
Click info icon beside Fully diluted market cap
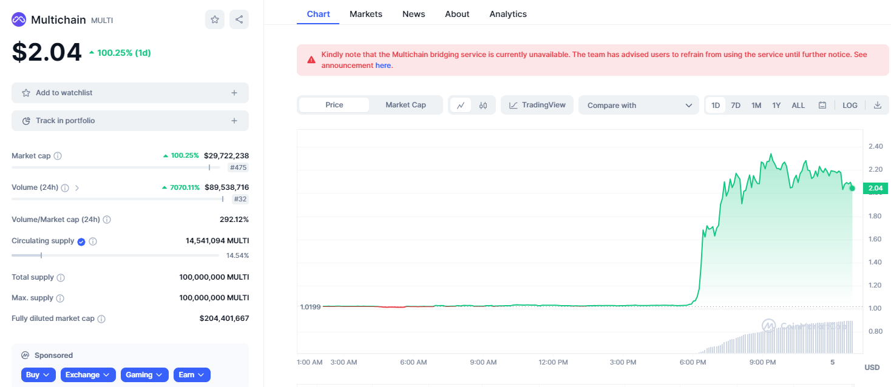(x=101, y=318)
